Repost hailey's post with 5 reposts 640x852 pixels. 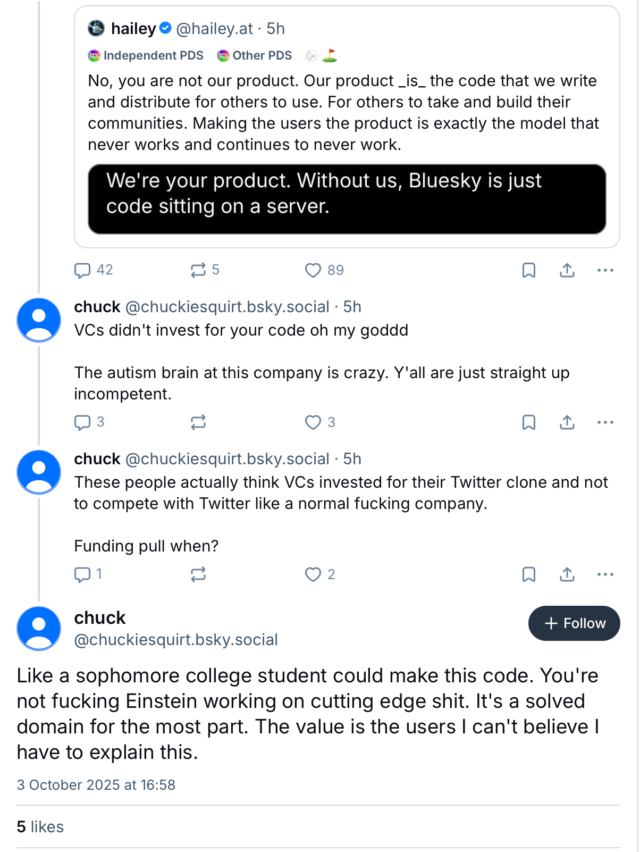click(x=198, y=270)
